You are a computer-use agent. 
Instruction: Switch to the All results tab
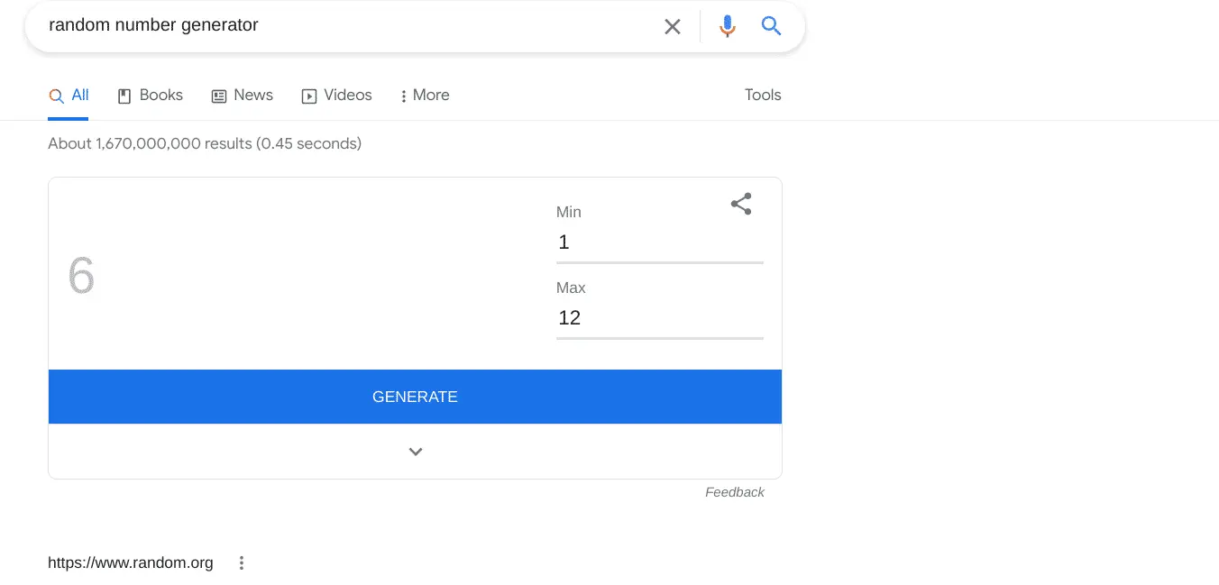pyautogui.click(x=80, y=95)
